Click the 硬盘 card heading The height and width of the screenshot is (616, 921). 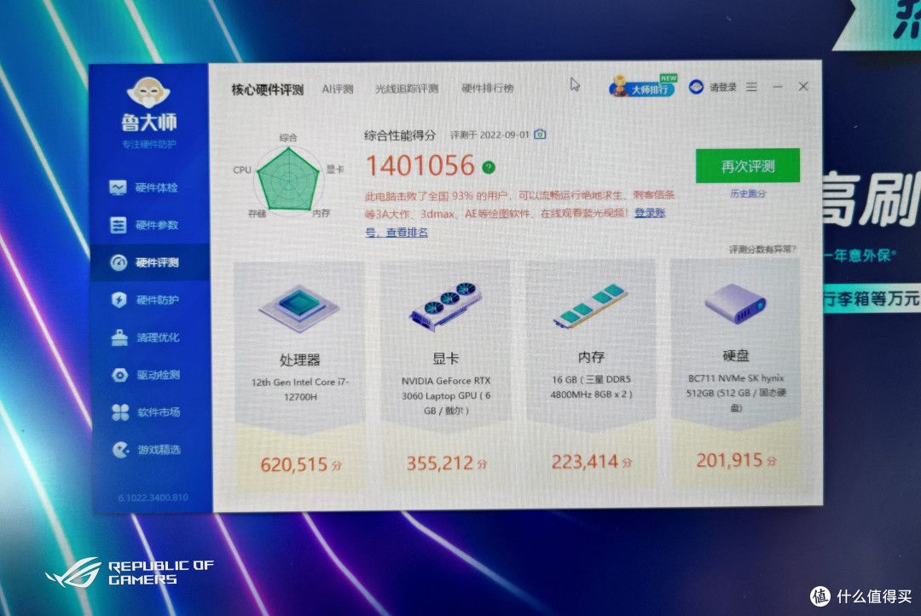(x=735, y=355)
